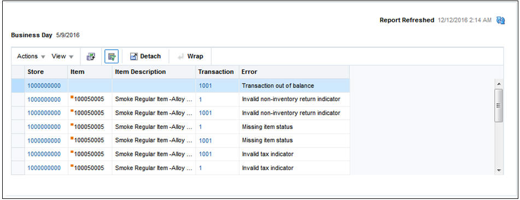Viewport: 520px width, 200px height.
Task: Open transaction 1 link in Missing item status row
Action: point(200,127)
